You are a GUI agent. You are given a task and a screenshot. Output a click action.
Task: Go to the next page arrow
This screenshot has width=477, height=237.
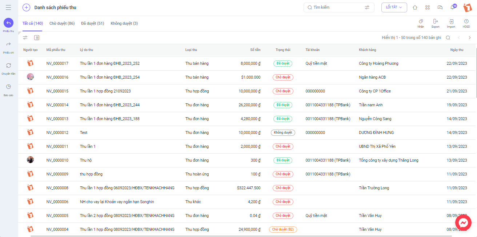(x=470, y=37)
